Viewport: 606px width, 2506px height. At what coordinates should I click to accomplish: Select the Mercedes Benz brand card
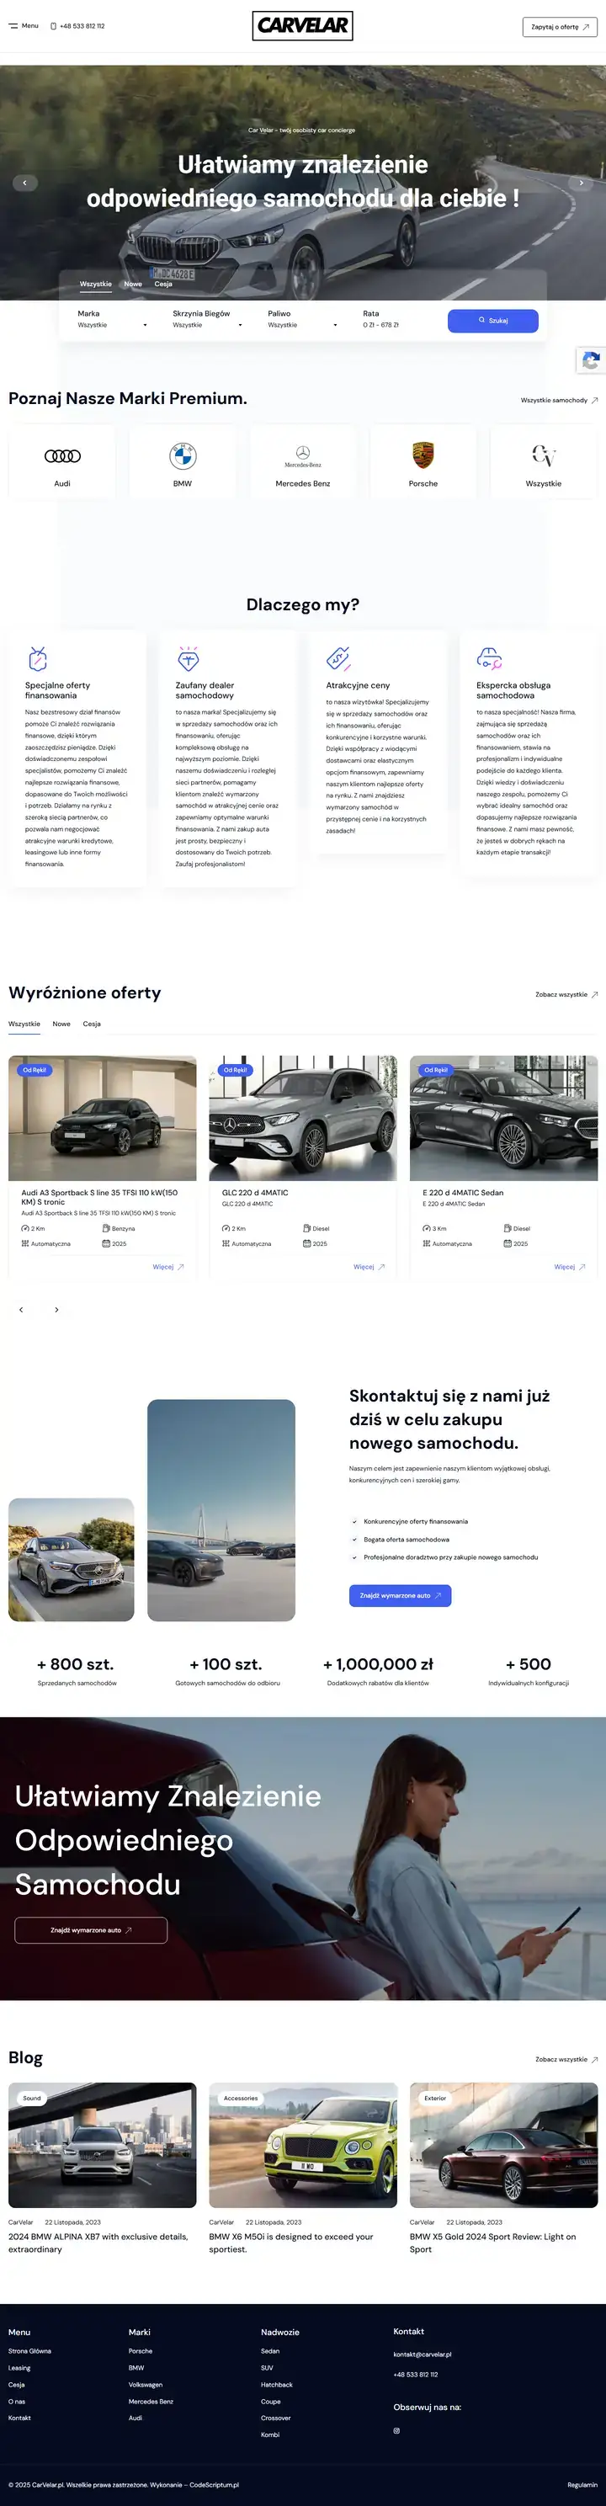(x=302, y=462)
